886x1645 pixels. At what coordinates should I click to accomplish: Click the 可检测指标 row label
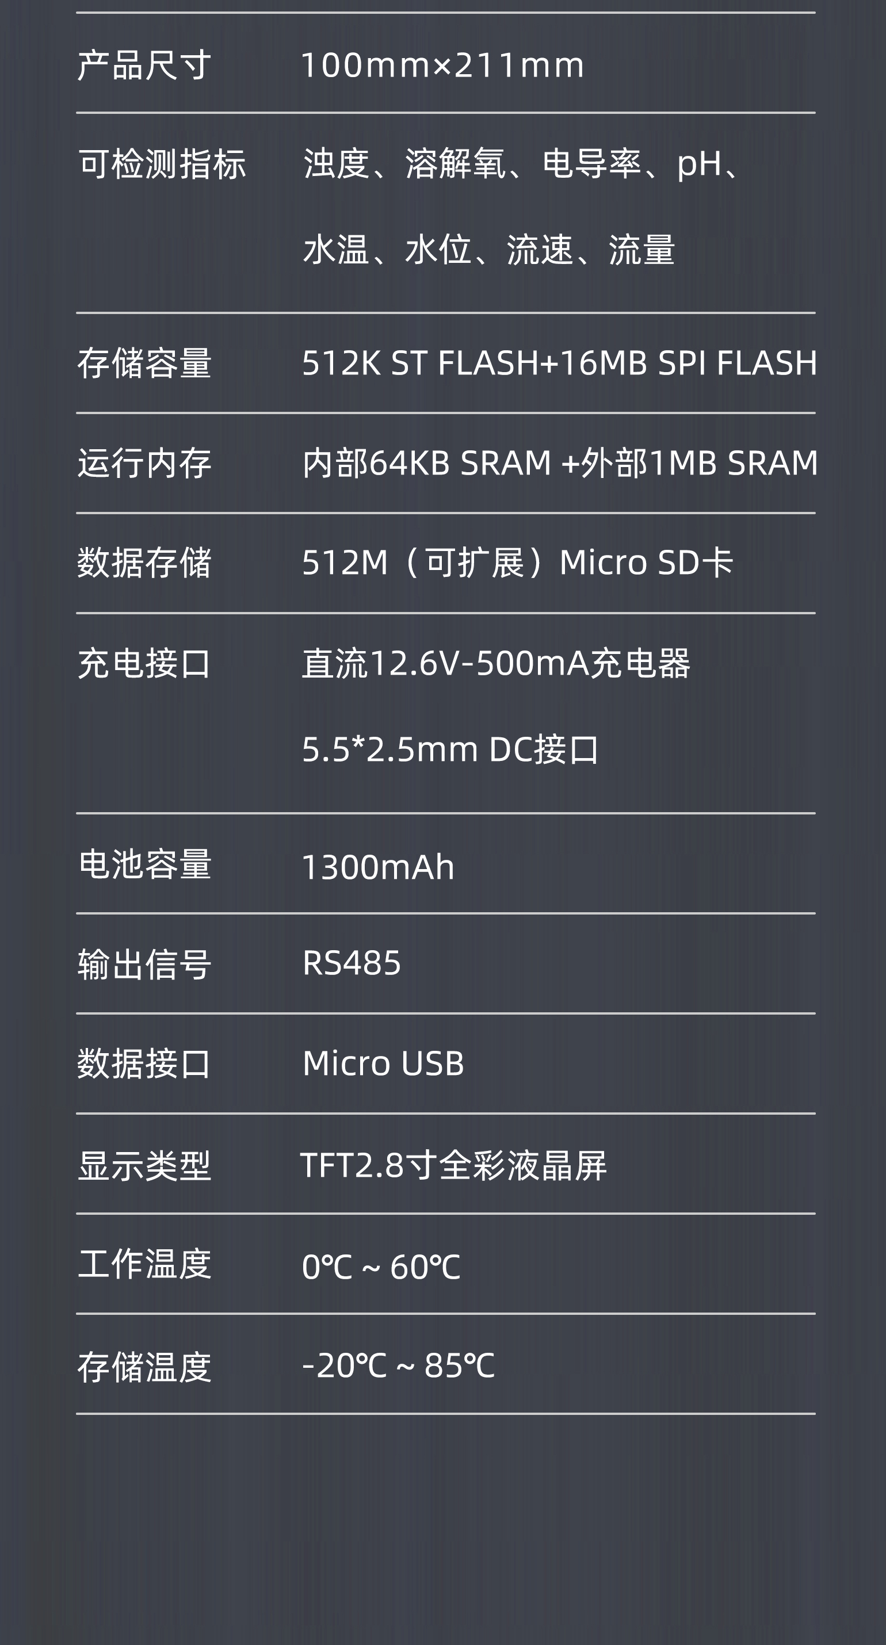162,164
